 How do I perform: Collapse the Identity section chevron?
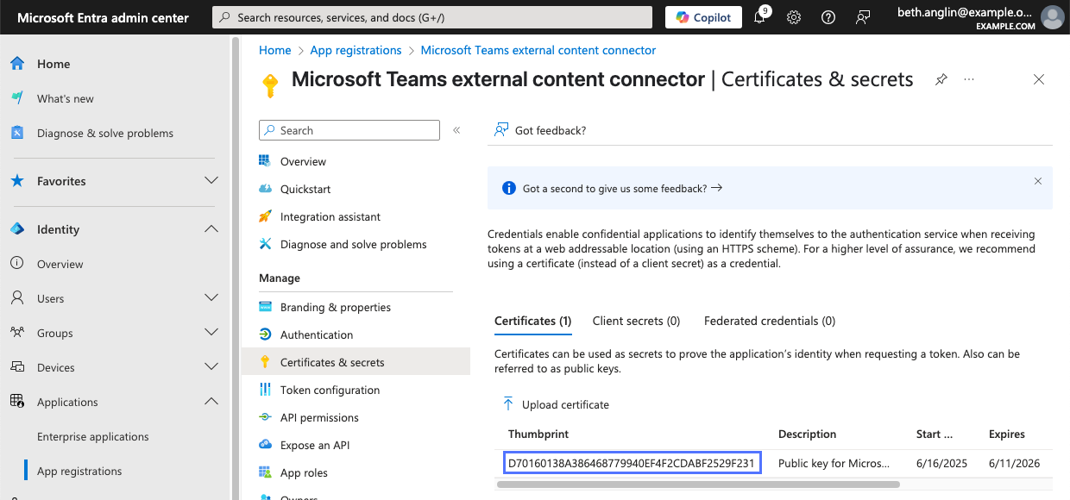point(211,229)
